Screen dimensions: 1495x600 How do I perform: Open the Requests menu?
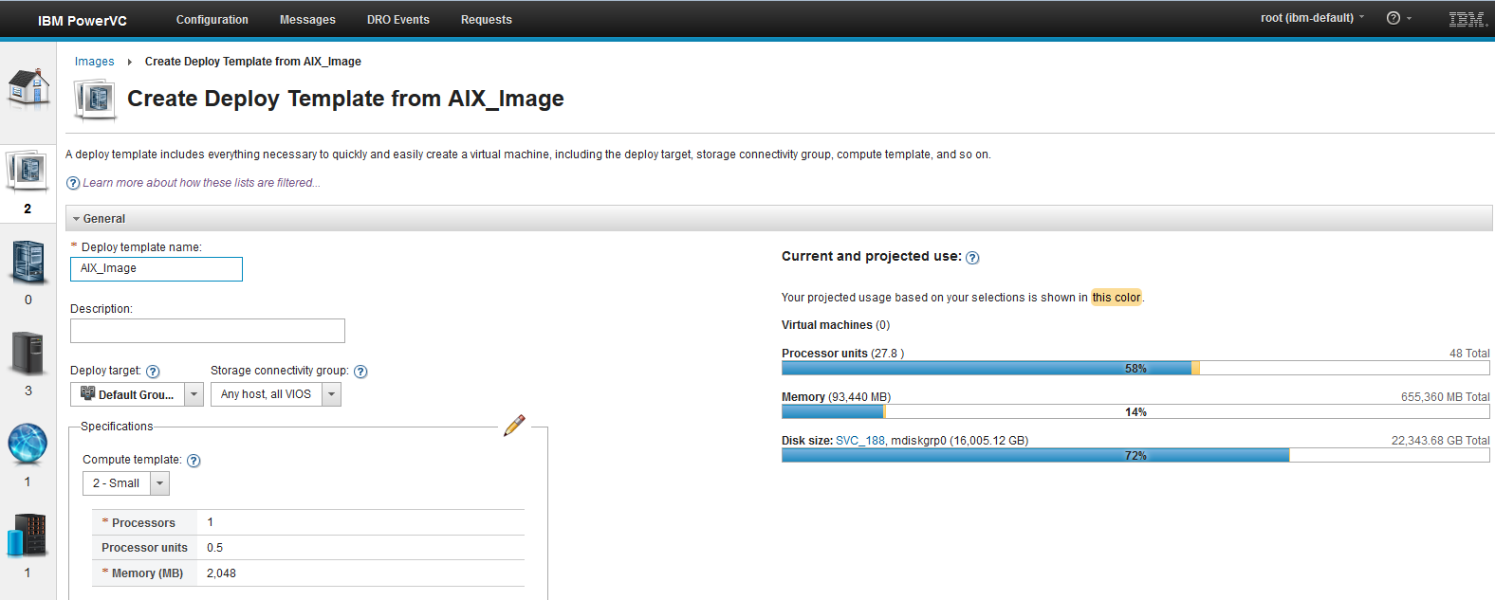click(487, 19)
